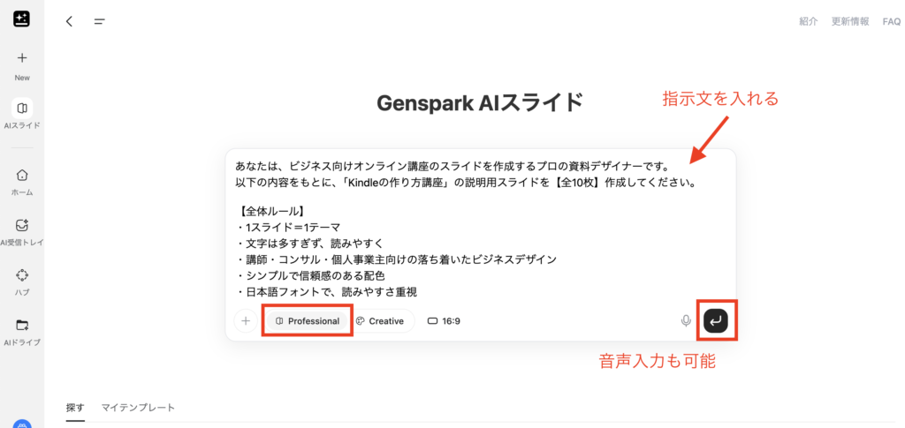Toggle the sidebar with the two-line menu icon
The width and height of the screenshot is (905, 428).
[x=99, y=22]
